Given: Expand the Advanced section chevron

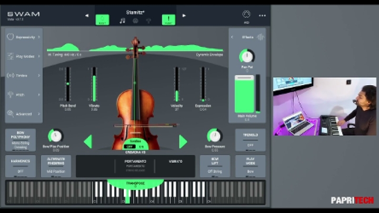Looking at the screenshot, I should [x=39, y=114].
